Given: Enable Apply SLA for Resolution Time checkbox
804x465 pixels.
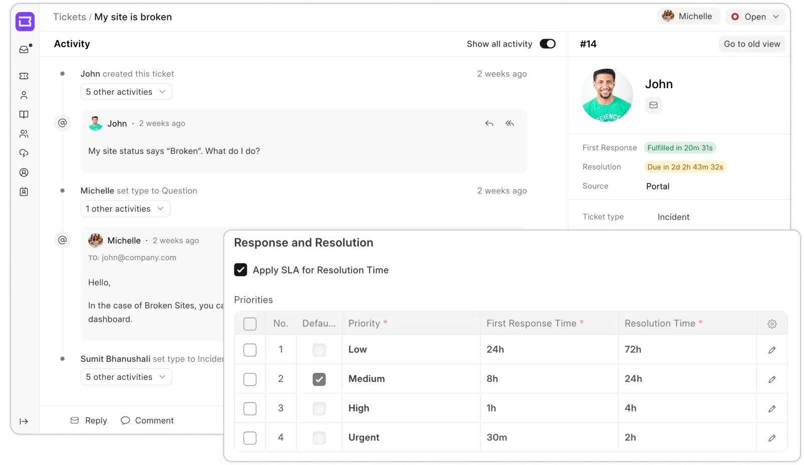Looking at the screenshot, I should tap(241, 270).
